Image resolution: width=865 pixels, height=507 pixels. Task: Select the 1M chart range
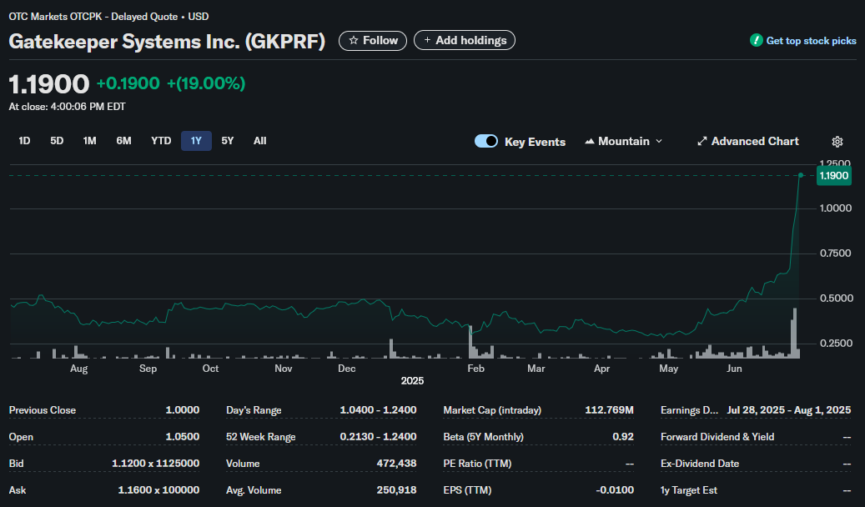(89, 141)
